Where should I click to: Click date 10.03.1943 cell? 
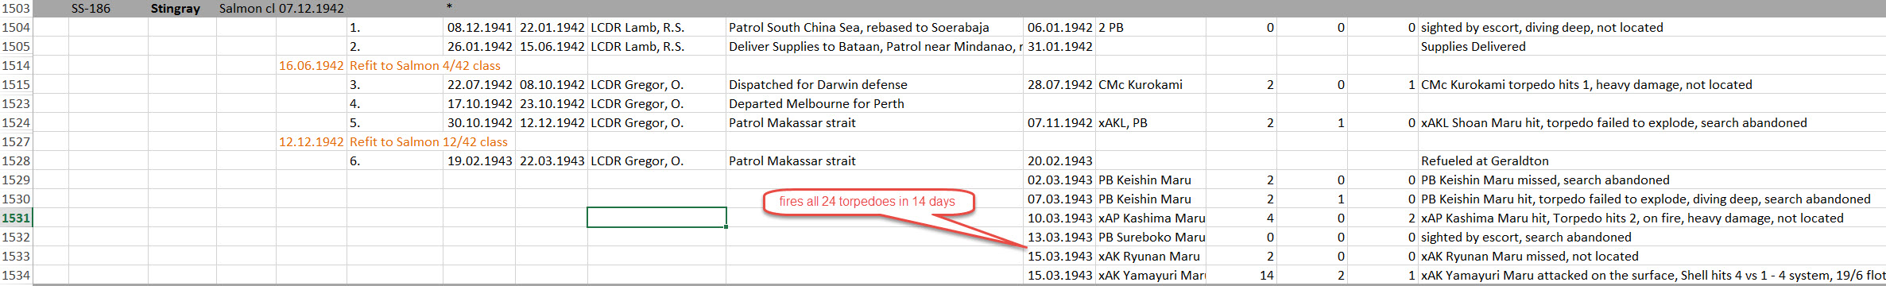click(x=1059, y=218)
